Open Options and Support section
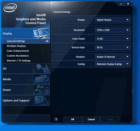Image resolution: width=140 pixels, height=131 pixels. tap(26, 100)
